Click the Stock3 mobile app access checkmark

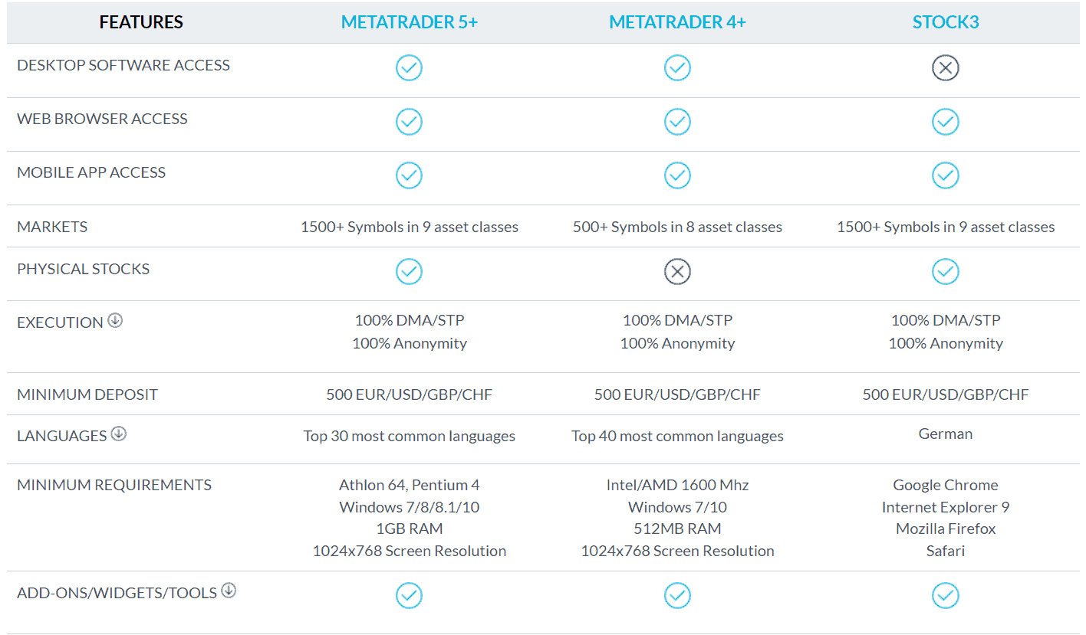(946, 175)
